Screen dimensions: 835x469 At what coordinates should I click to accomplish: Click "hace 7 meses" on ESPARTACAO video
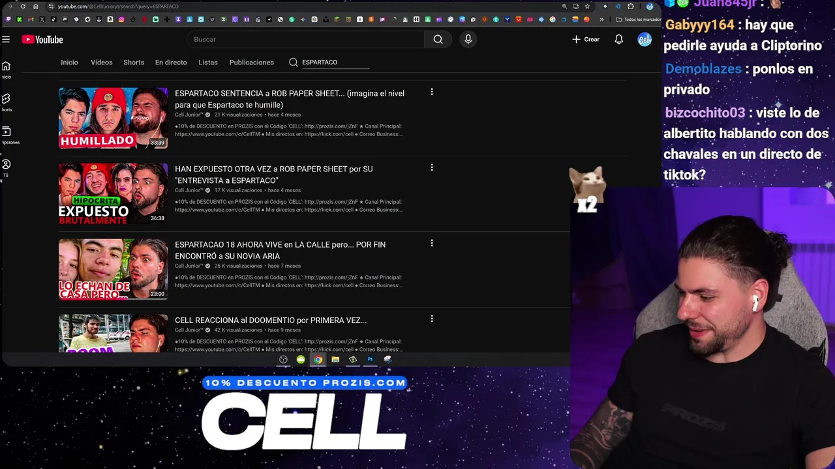coord(284,266)
